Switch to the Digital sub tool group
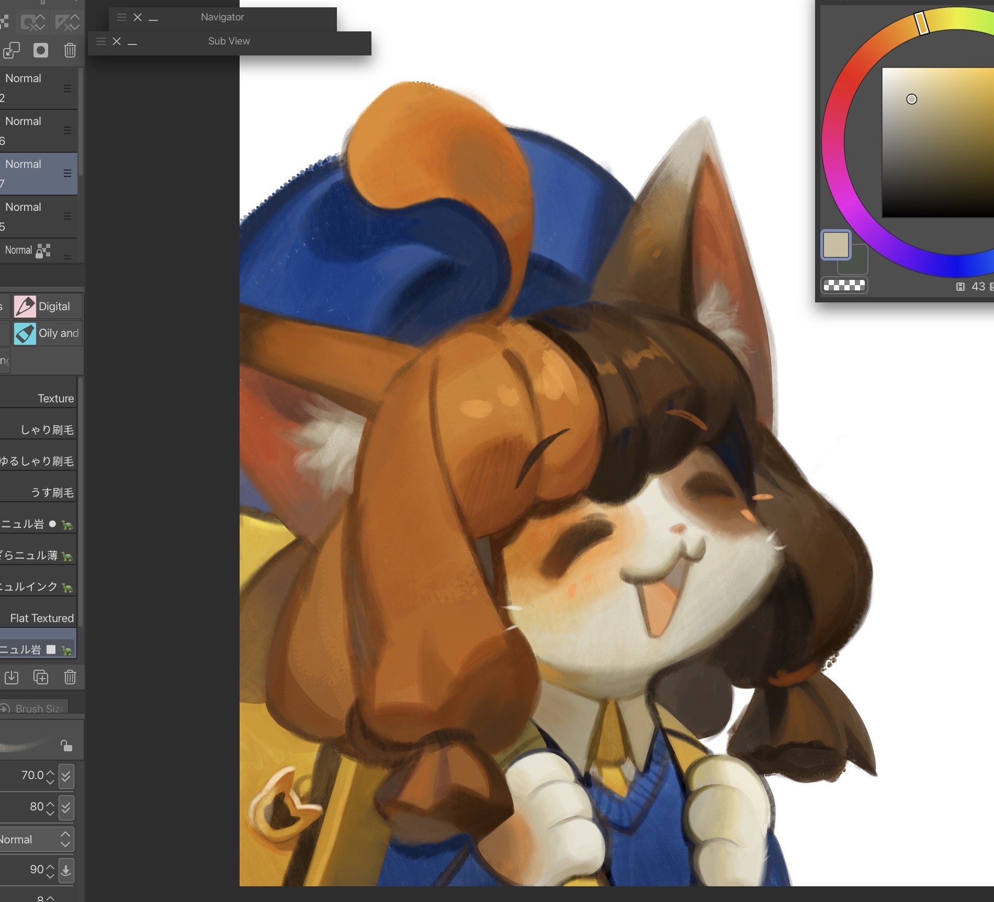This screenshot has height=902, width=994. coord(47,307)
